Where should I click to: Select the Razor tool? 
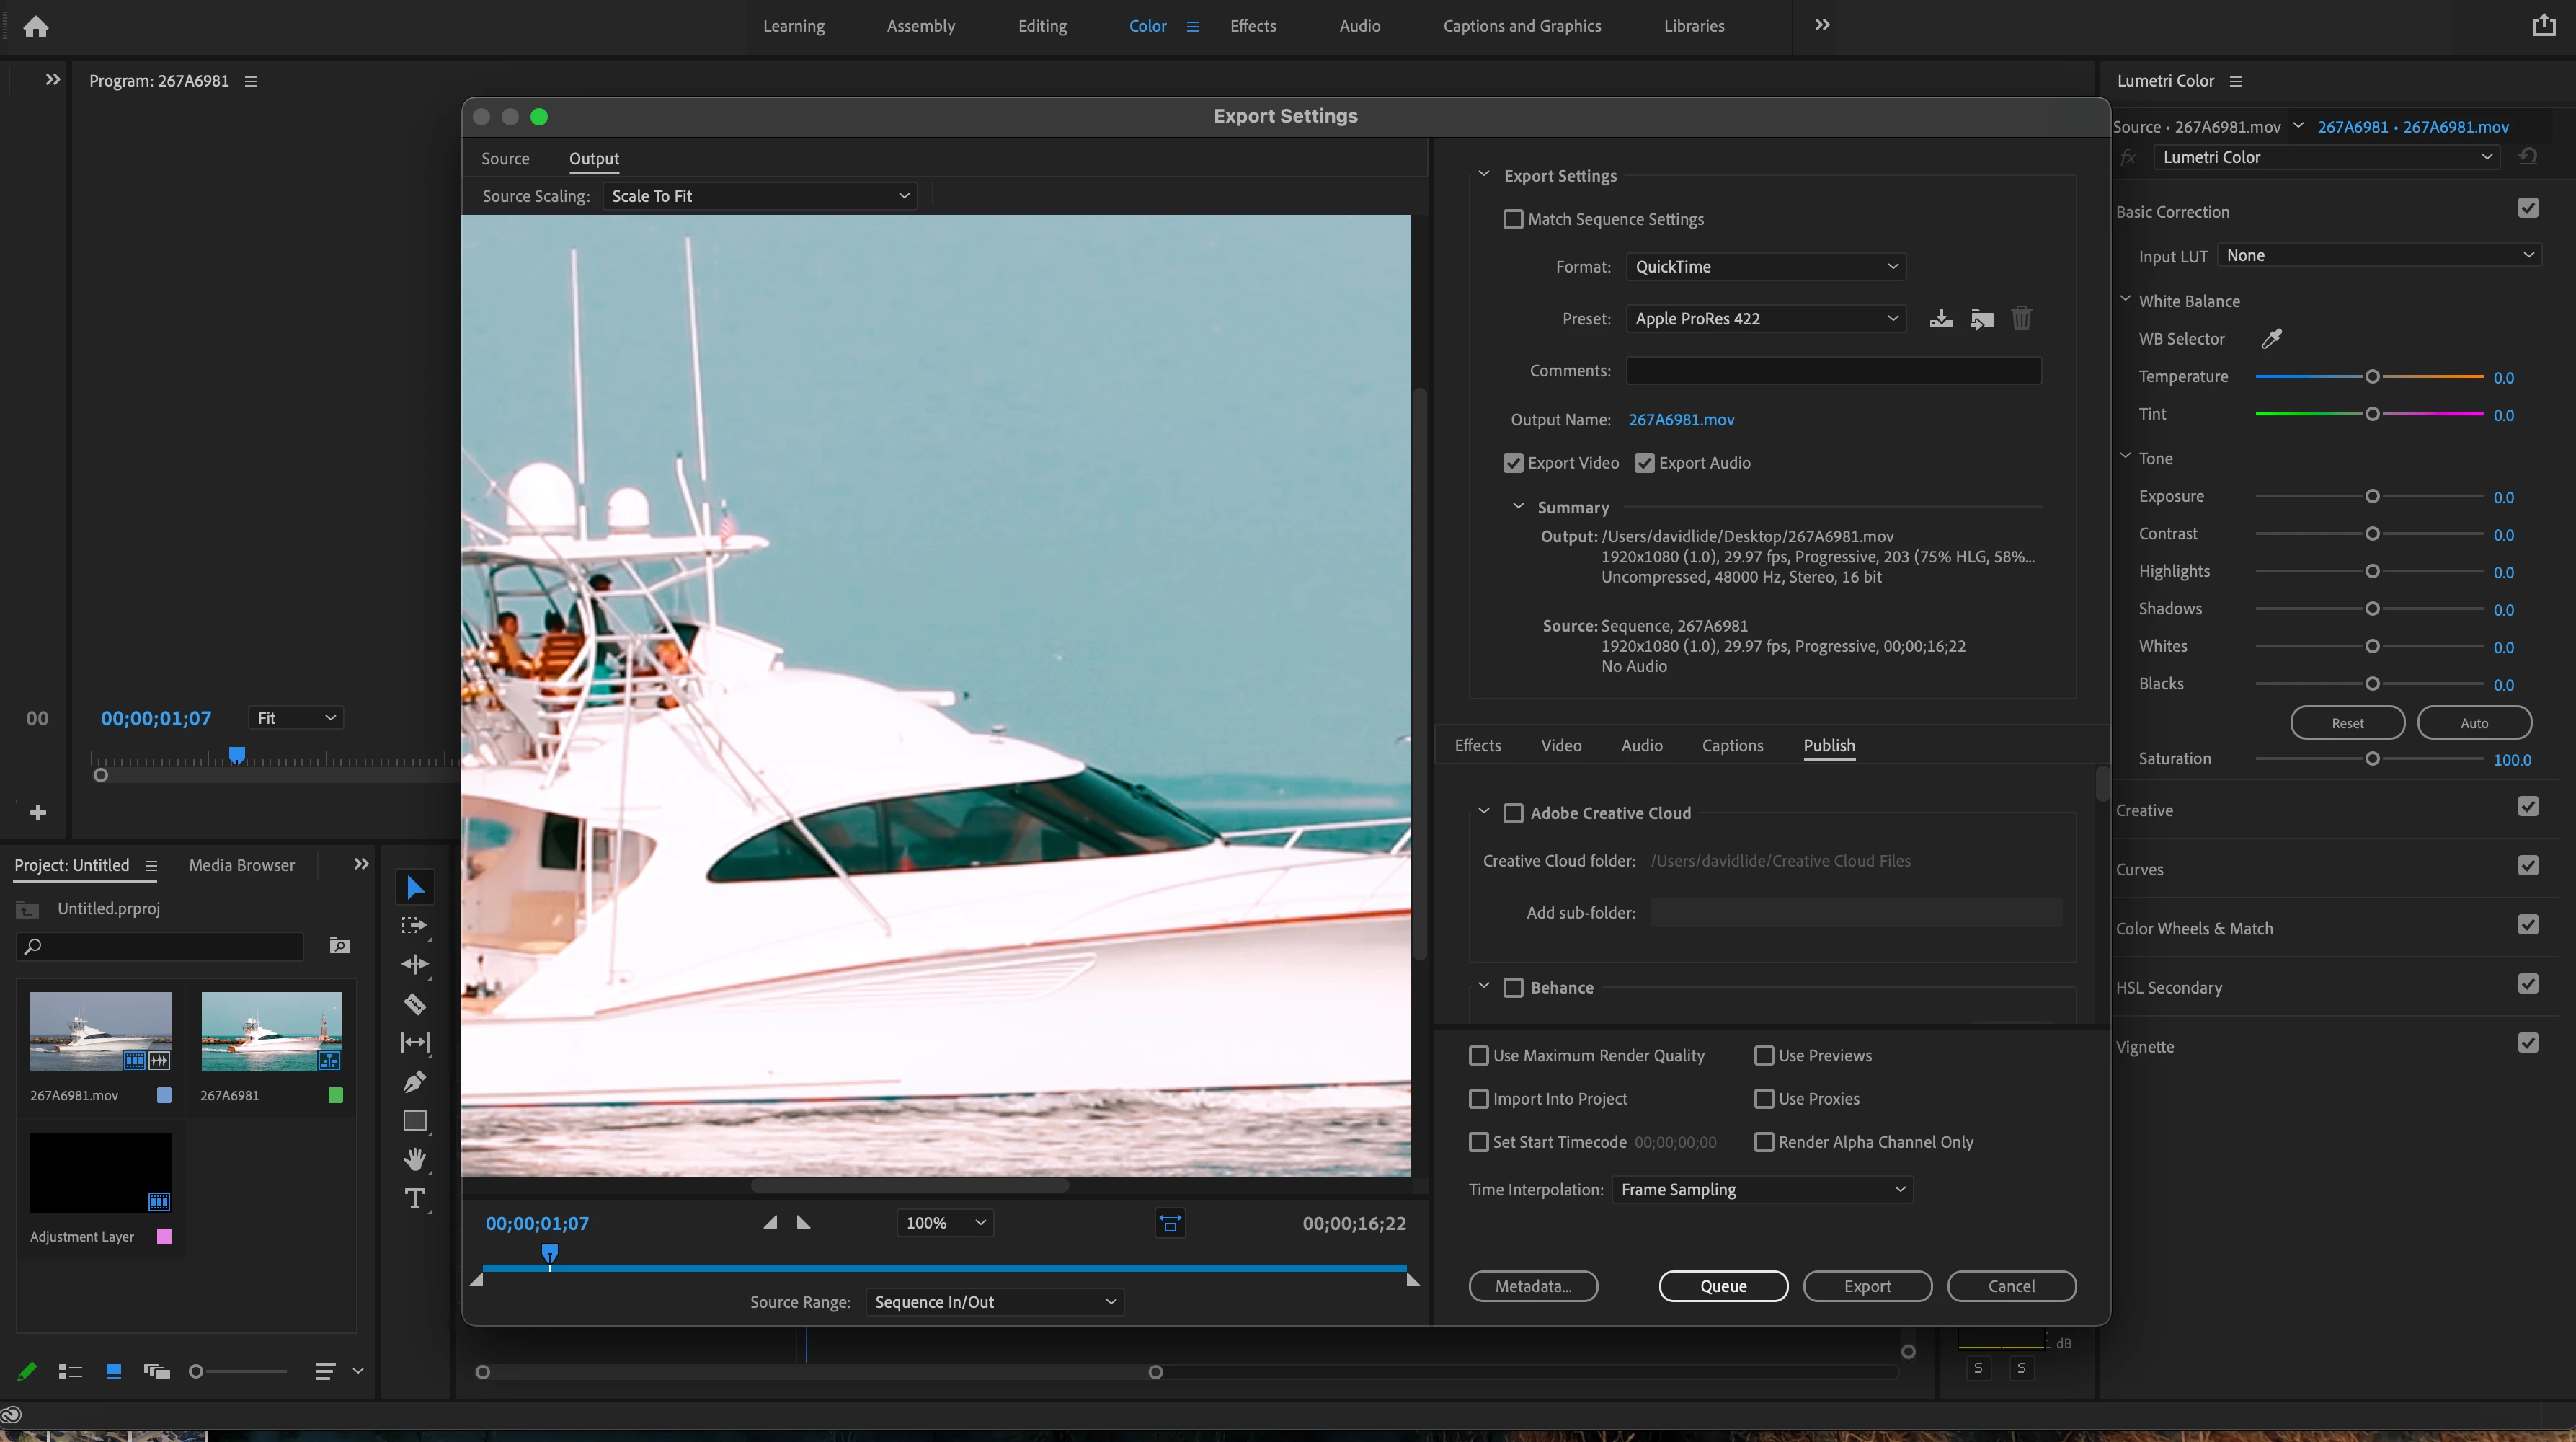[x=414, y=1003]
